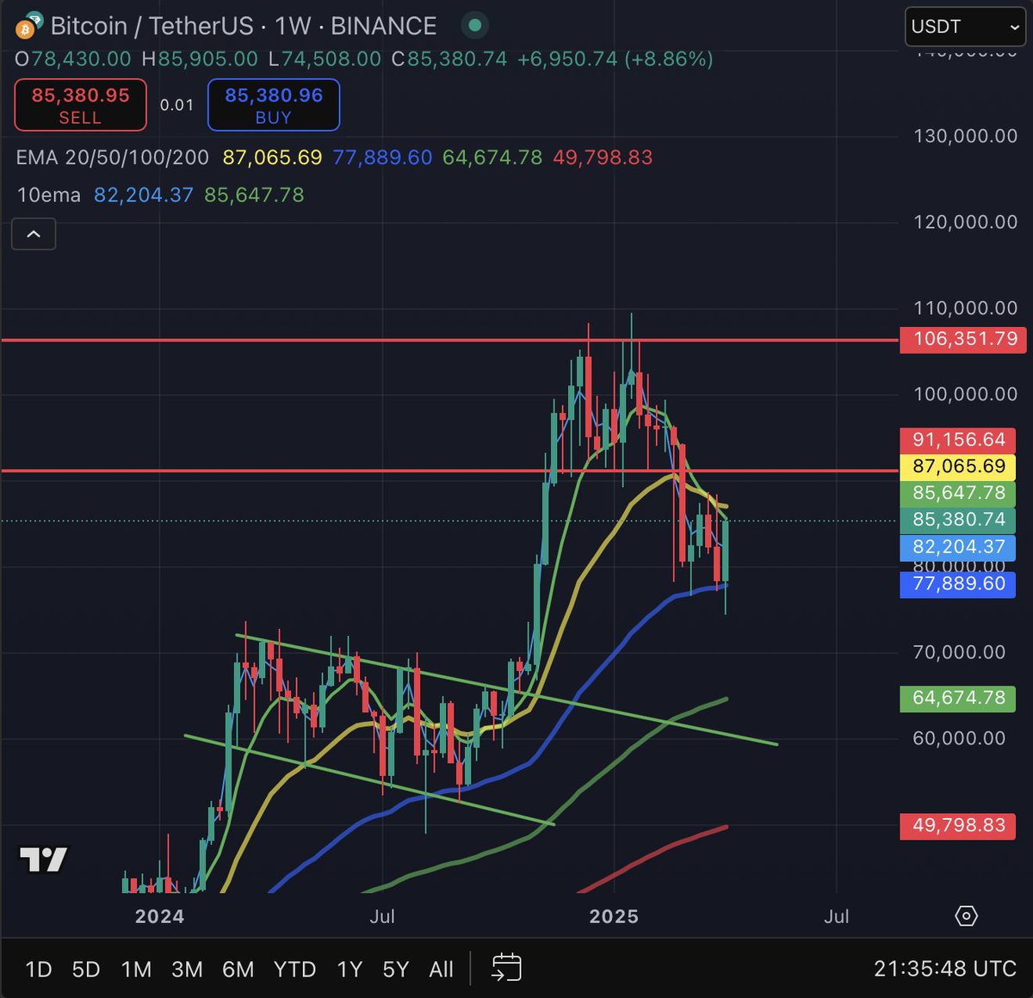The image size is (1033, 998).
Task: Click the 91,156.64 red price label
Action: (958, 440)
